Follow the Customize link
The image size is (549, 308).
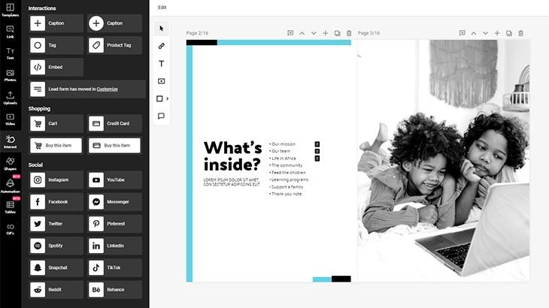[107, 89]
